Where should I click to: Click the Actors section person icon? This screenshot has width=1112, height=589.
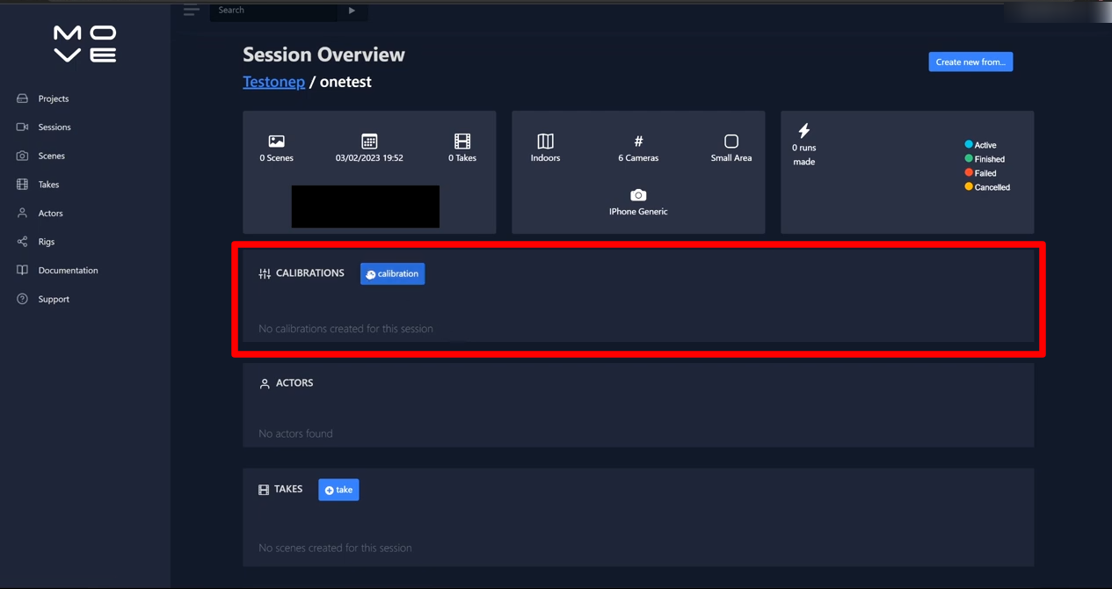tap(265, 383)
